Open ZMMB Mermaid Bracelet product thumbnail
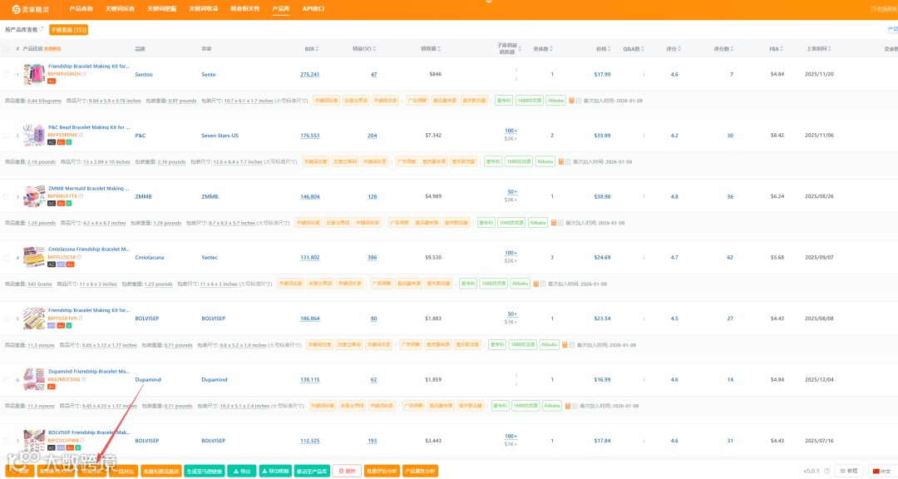 [x=34, y=196]
